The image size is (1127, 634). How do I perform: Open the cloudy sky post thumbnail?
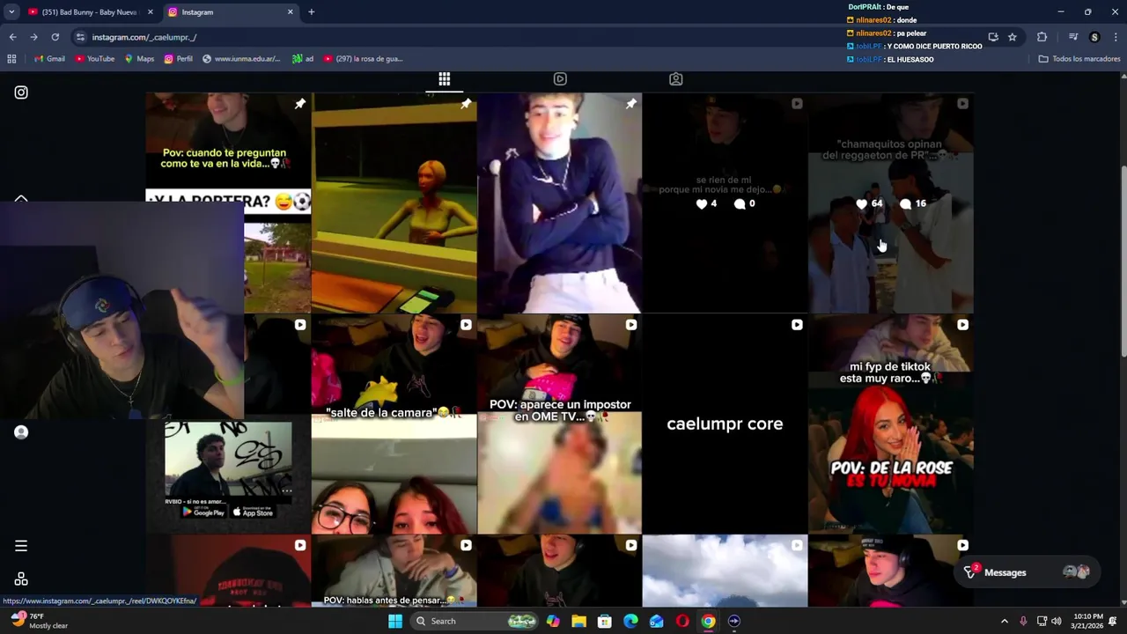coord(725,571)
